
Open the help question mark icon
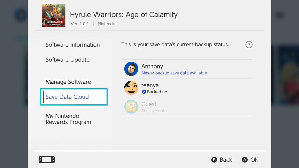(x=249, y=45)
